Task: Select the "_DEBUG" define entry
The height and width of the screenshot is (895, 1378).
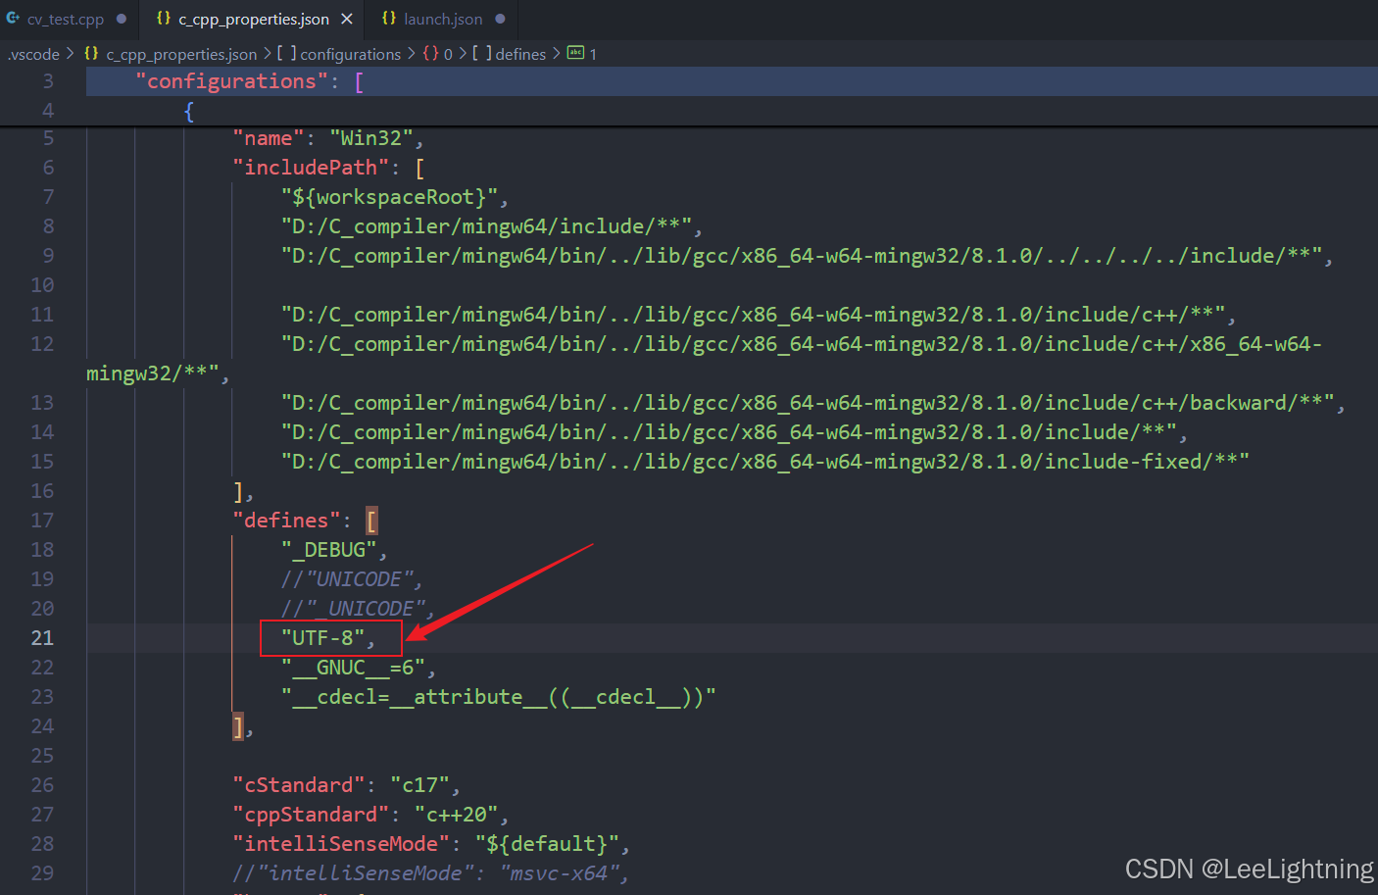Action: point(330,549)
